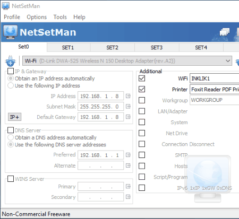Get current IP Address value icon
This screenshot has width=239, height=219.
[128, 96]
